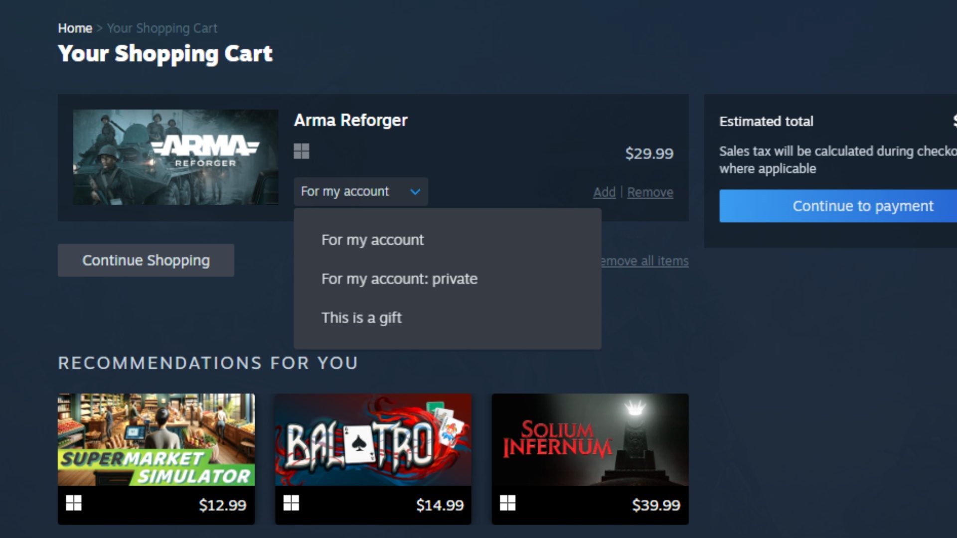Click 'Remove all items' link

(x=641, y=261)
